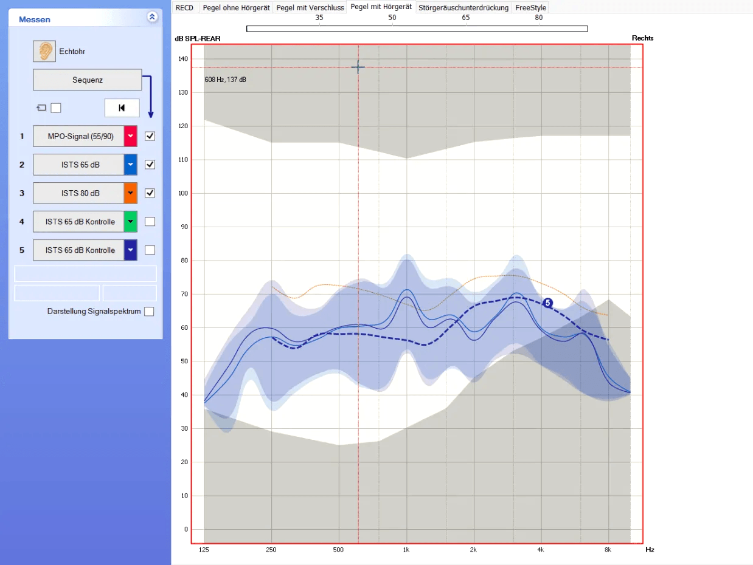
Task: Open the blue dropdown for ISTS 65 dB
Action: [131, 165]
